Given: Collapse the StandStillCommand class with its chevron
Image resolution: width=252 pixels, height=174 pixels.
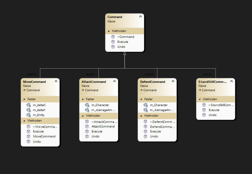Looking at the screenshot, I should tap(231, 81).
